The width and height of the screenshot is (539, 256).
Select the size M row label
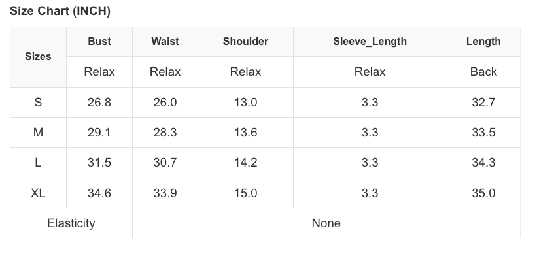pos(38,133)
